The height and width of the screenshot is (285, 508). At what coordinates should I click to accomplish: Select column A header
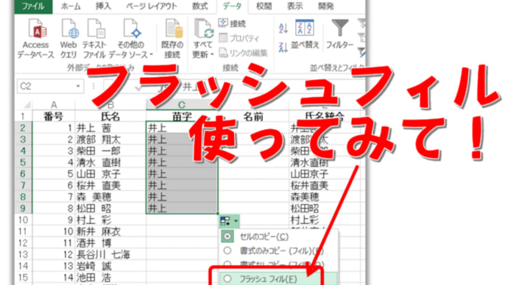coord(54,105)
